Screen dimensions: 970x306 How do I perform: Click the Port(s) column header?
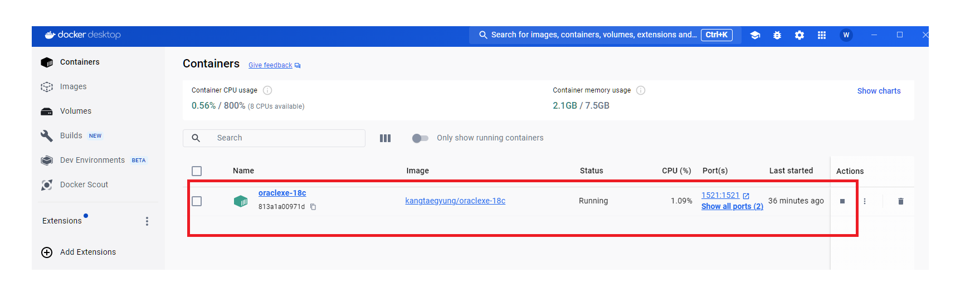715,171
